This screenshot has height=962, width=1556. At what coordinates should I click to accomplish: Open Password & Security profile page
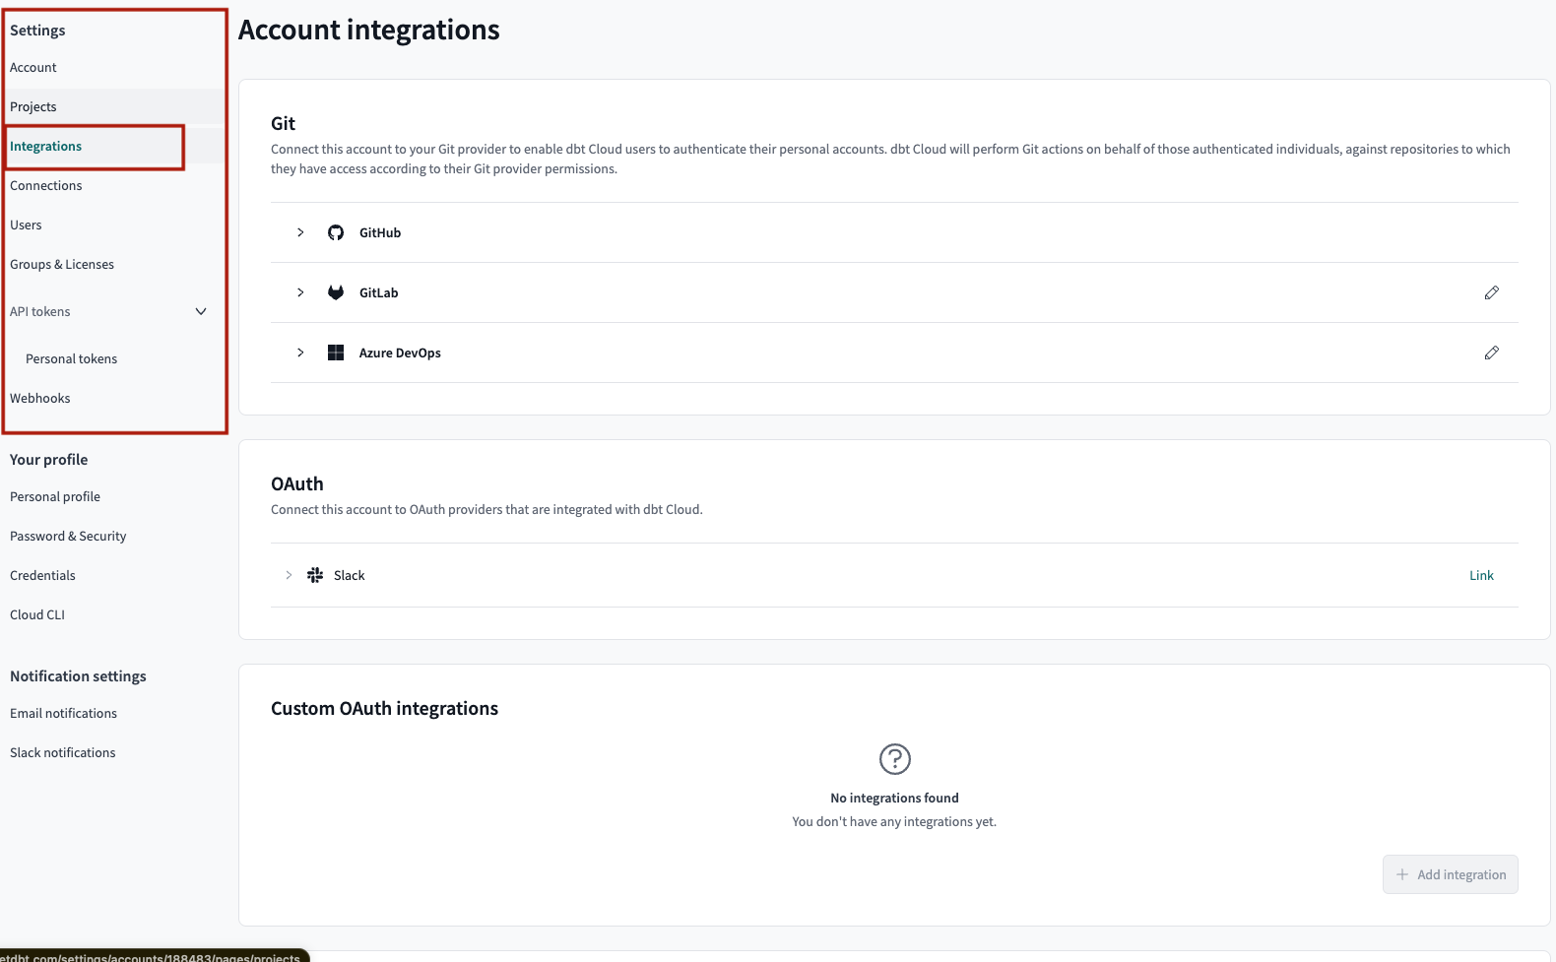coord(68,537)
